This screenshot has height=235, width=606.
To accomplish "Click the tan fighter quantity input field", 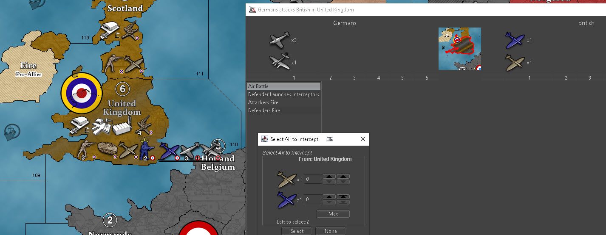I will [312, 179].
